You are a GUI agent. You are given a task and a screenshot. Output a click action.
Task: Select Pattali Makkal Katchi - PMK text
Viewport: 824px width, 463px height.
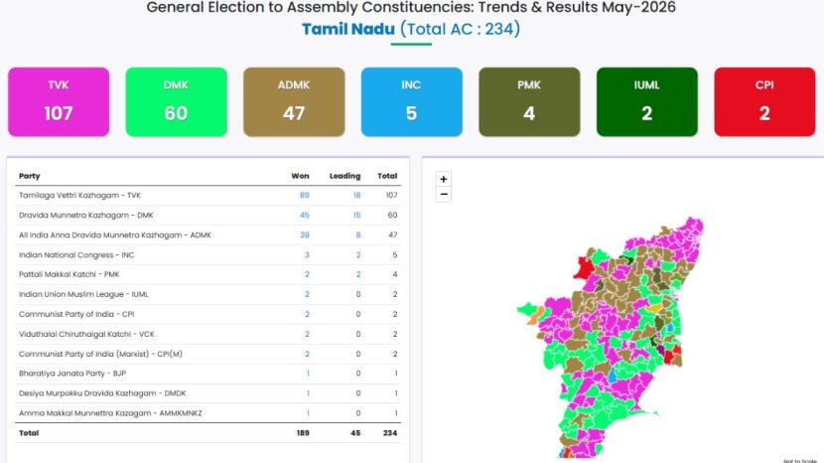[x=69, y=274]
